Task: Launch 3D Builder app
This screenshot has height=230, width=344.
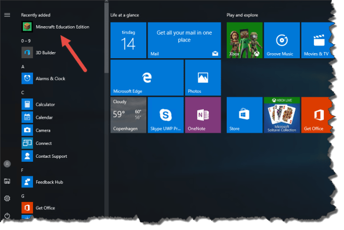Action: pyautogui.click(x=46, y=52)
